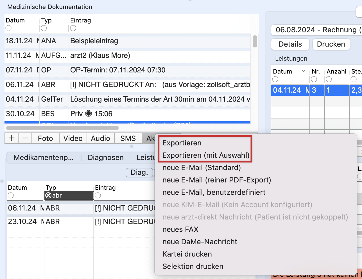This screenshot has width=362, height=279.
Task: Click the Video button
Action: 73,138
